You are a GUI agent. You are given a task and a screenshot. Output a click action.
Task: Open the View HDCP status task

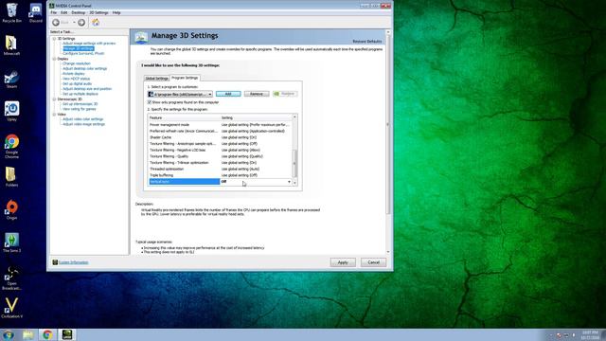(x=76, y=79)
